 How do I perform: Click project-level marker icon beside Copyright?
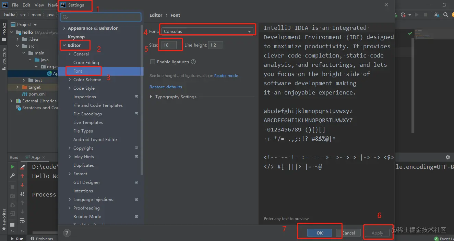click(x=136, y=148)
